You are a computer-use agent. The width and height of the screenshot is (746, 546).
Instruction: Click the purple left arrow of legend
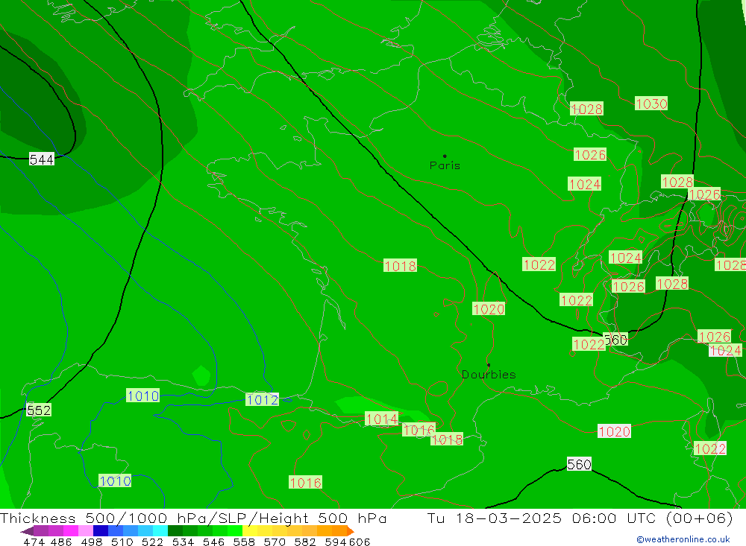27,531
